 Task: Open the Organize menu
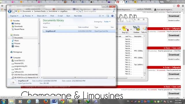pyautogui.click(x=14, y=16)
